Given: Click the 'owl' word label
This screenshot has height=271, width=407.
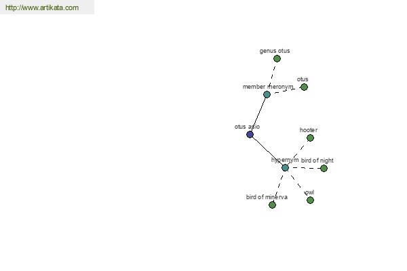Looking at the screenshot, I should point(310,192).
